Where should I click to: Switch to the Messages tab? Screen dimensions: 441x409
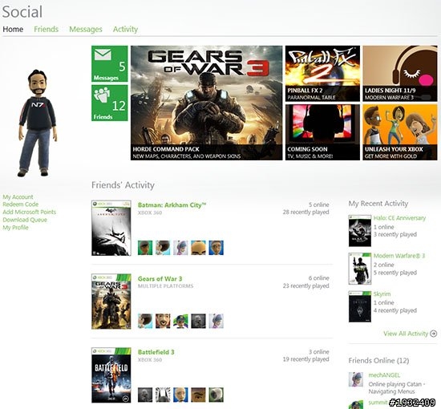point(86,29)
